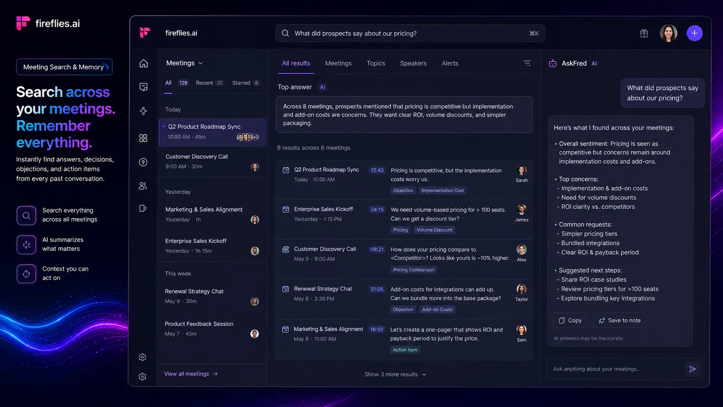
Task: Select the Starred 8 filter
Action: [x=246, y=83]
